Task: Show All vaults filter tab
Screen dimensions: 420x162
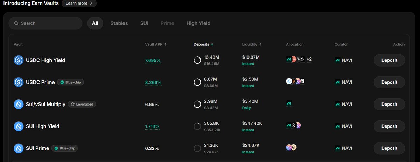Action: point(95,23)
